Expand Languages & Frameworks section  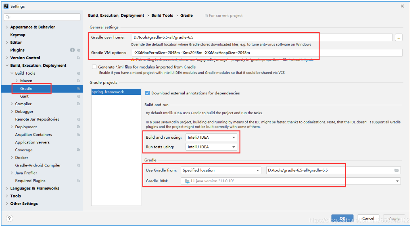click(x=7, y=188)
